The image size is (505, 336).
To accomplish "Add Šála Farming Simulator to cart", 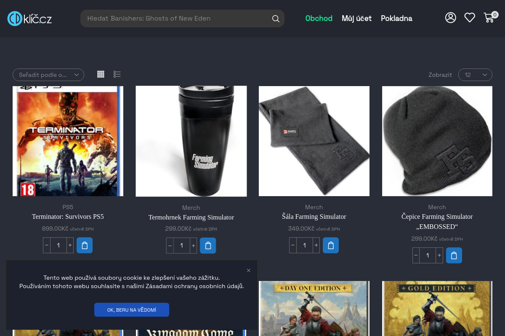I will coord(331,245).
